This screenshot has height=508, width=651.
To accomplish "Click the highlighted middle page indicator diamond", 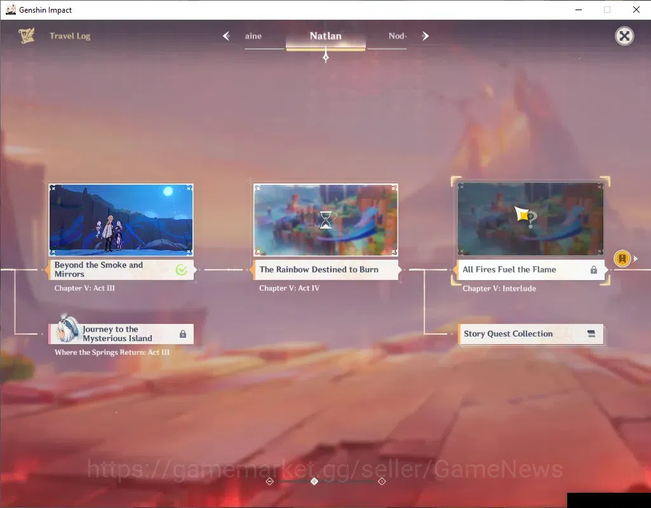I will (x=314, y=481).
